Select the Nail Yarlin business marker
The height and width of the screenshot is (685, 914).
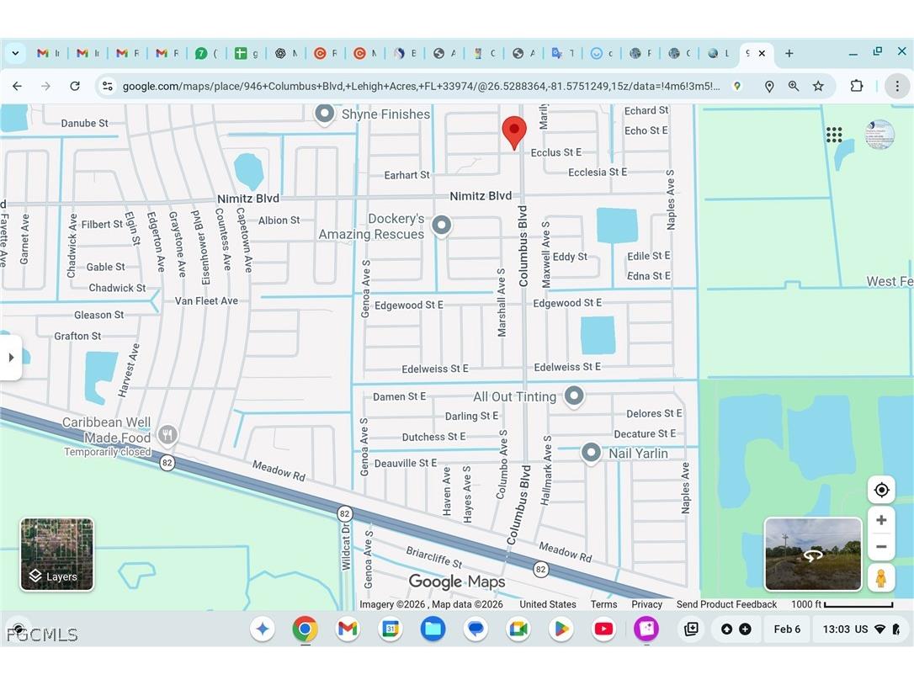coord(591,453)
